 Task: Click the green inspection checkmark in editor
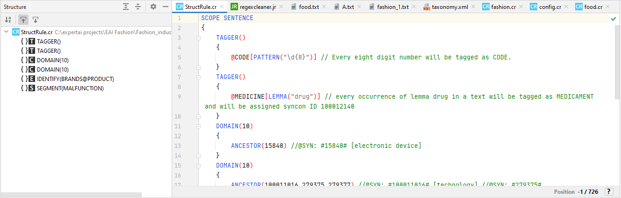[613, 18]
